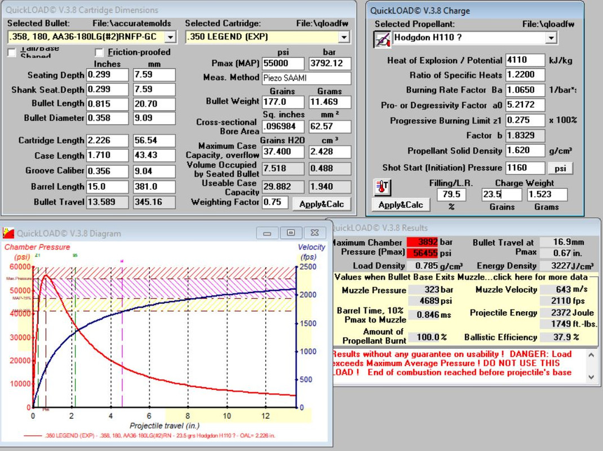This screenshot has width=603, height=451.
Task: Edit Pmax (MAP) bar field 3792.12
Action: (330, 64)
